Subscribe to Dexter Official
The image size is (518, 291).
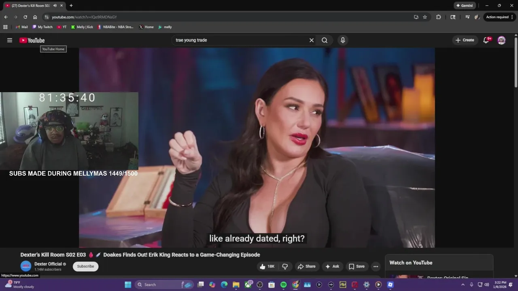click(x=85, y=266)
